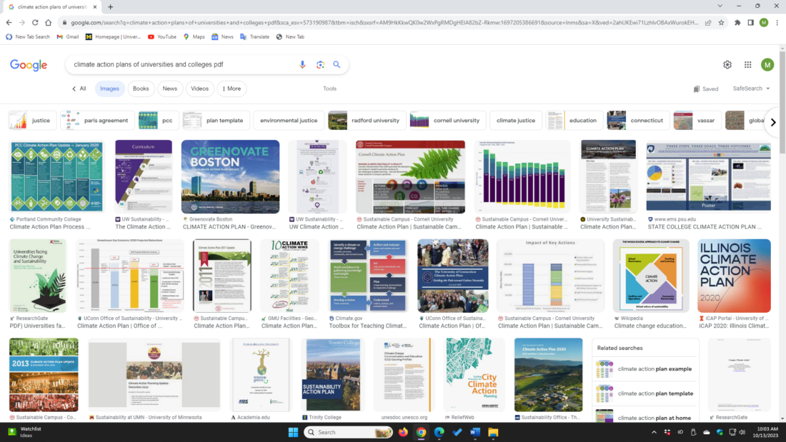
Task: Open the Greenovate Boston image result
Action: pos(231,176)
